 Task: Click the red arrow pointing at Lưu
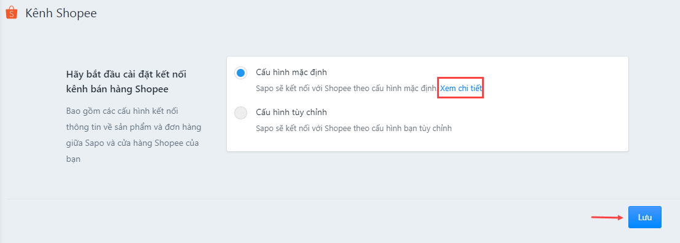(x=607, y=217)
